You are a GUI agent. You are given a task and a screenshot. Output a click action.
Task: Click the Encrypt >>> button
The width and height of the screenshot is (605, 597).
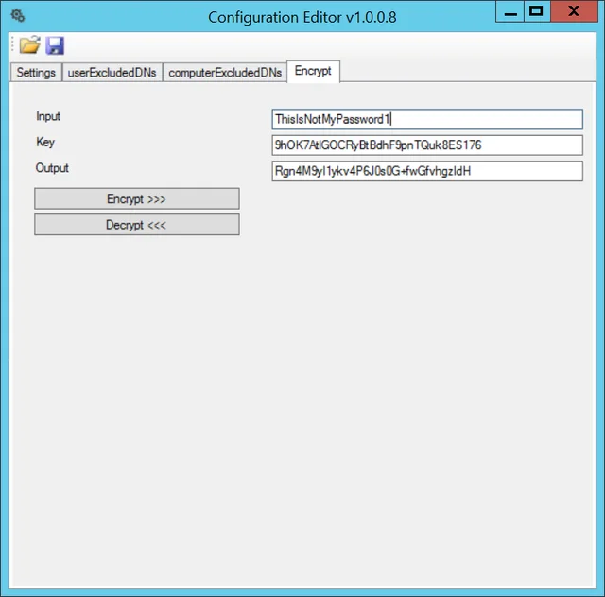click(136, 198)
